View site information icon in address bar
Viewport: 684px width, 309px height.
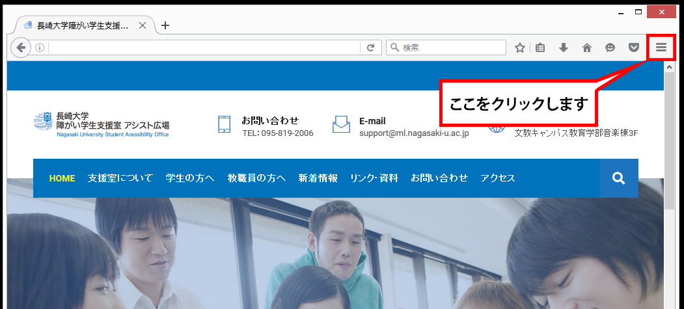39,47
